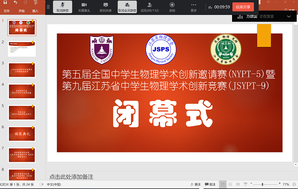Start a new share with 新的共享
The height and width of the screenshot is (189, 298).
pos(106,7)
